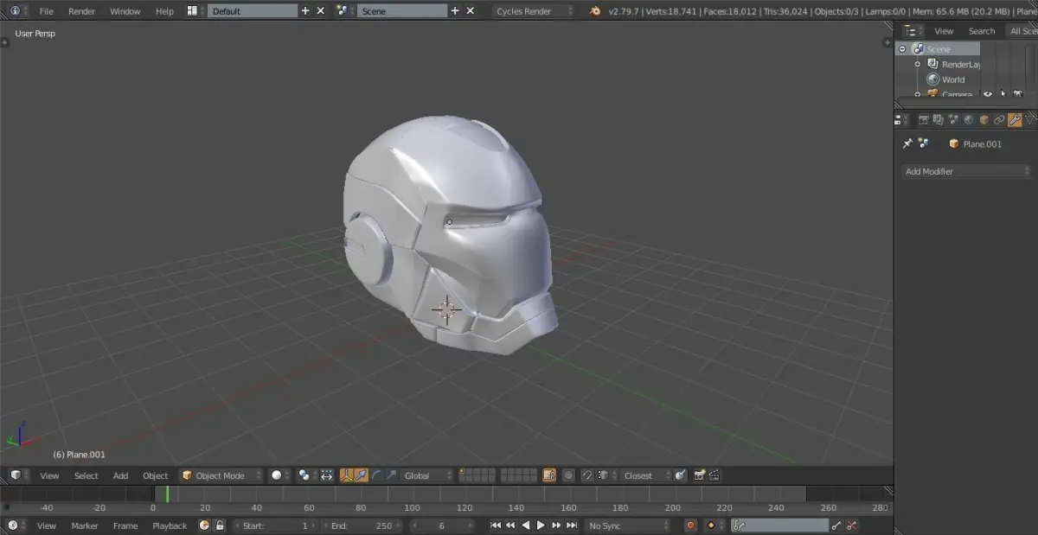Collapse the Scene tree in outliner

coord(902,49)
